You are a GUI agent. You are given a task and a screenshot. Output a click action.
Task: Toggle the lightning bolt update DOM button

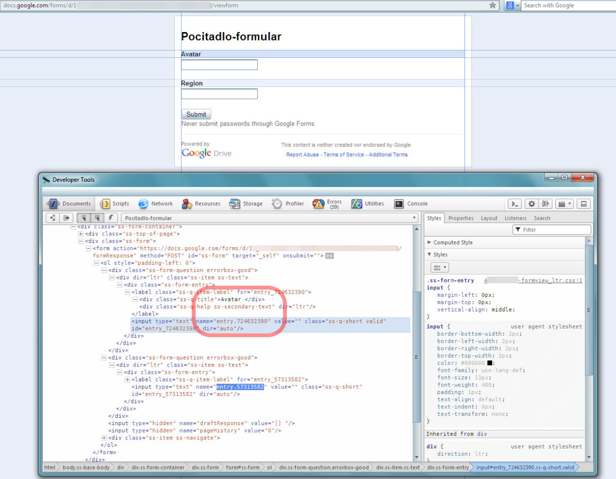pyautogui.click(x=111, y=218)
